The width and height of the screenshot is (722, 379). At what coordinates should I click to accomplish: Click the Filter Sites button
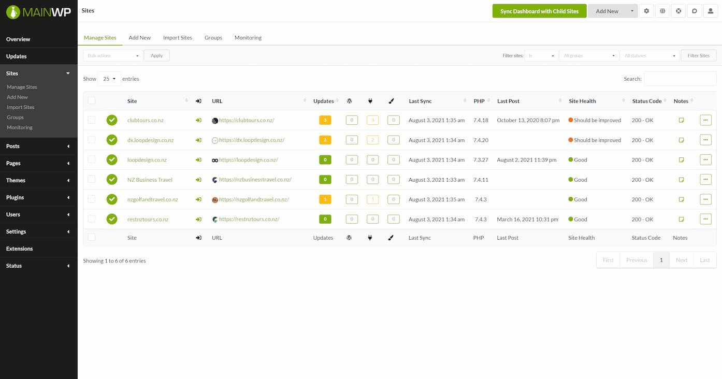(x=699, y=55)
